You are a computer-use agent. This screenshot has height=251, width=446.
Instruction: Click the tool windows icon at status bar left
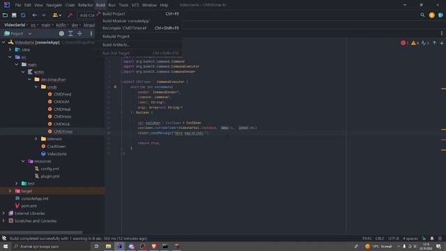(4, 238)
